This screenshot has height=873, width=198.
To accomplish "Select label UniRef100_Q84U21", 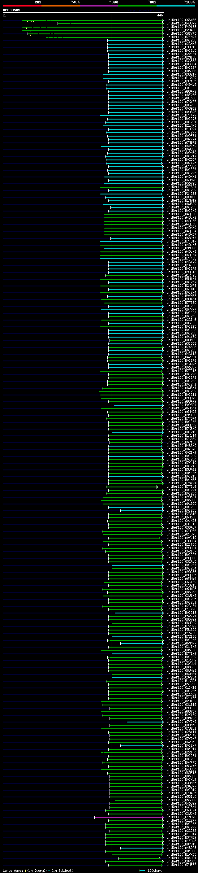I will 181,858.
